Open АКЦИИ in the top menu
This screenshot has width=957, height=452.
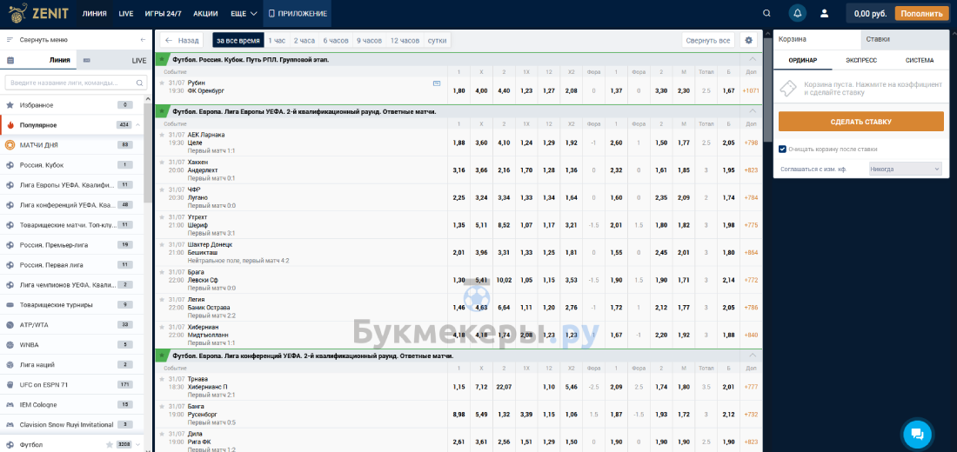(205, 13)
